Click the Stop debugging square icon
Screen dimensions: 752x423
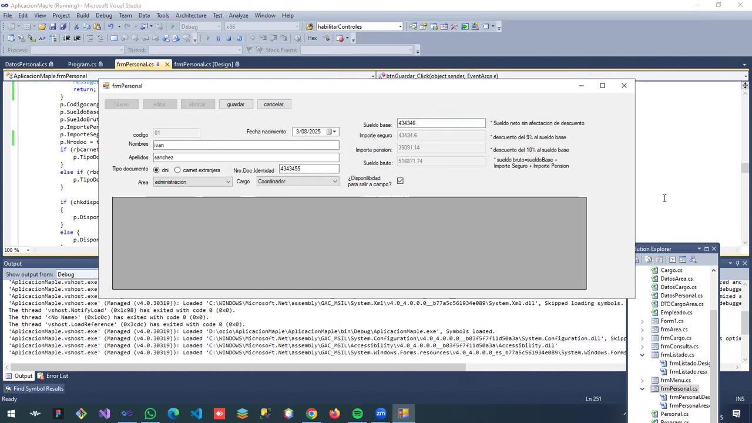[229, 38]
